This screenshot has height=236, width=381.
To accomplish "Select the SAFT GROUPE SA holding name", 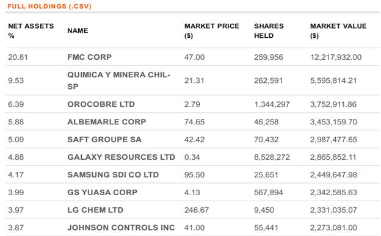I will (104, 140).
